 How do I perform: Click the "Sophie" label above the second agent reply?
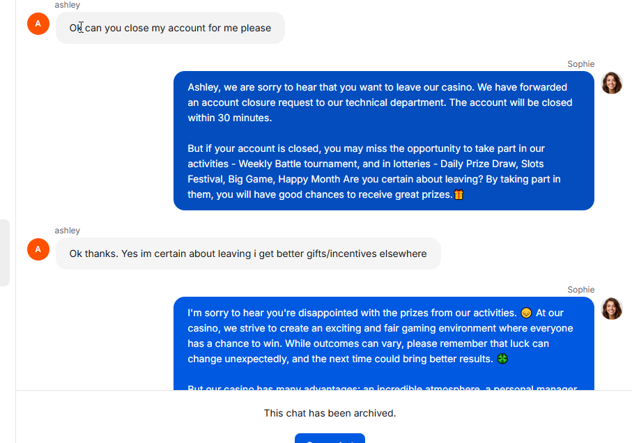coord(581,290)
